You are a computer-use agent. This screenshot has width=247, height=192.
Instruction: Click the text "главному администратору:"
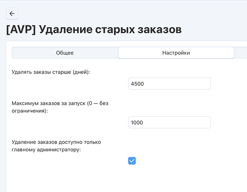[x=46, y=149]
